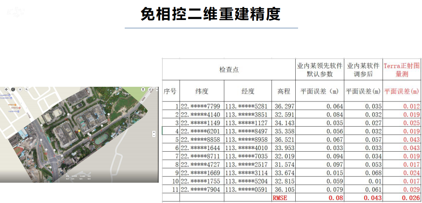Click the white marker above label 9
The width and height of the screenshot is (422, 203).
[x=41, y=140]
